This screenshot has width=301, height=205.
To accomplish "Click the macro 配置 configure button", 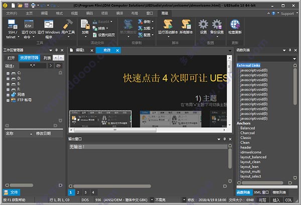I will coord(146,35).
